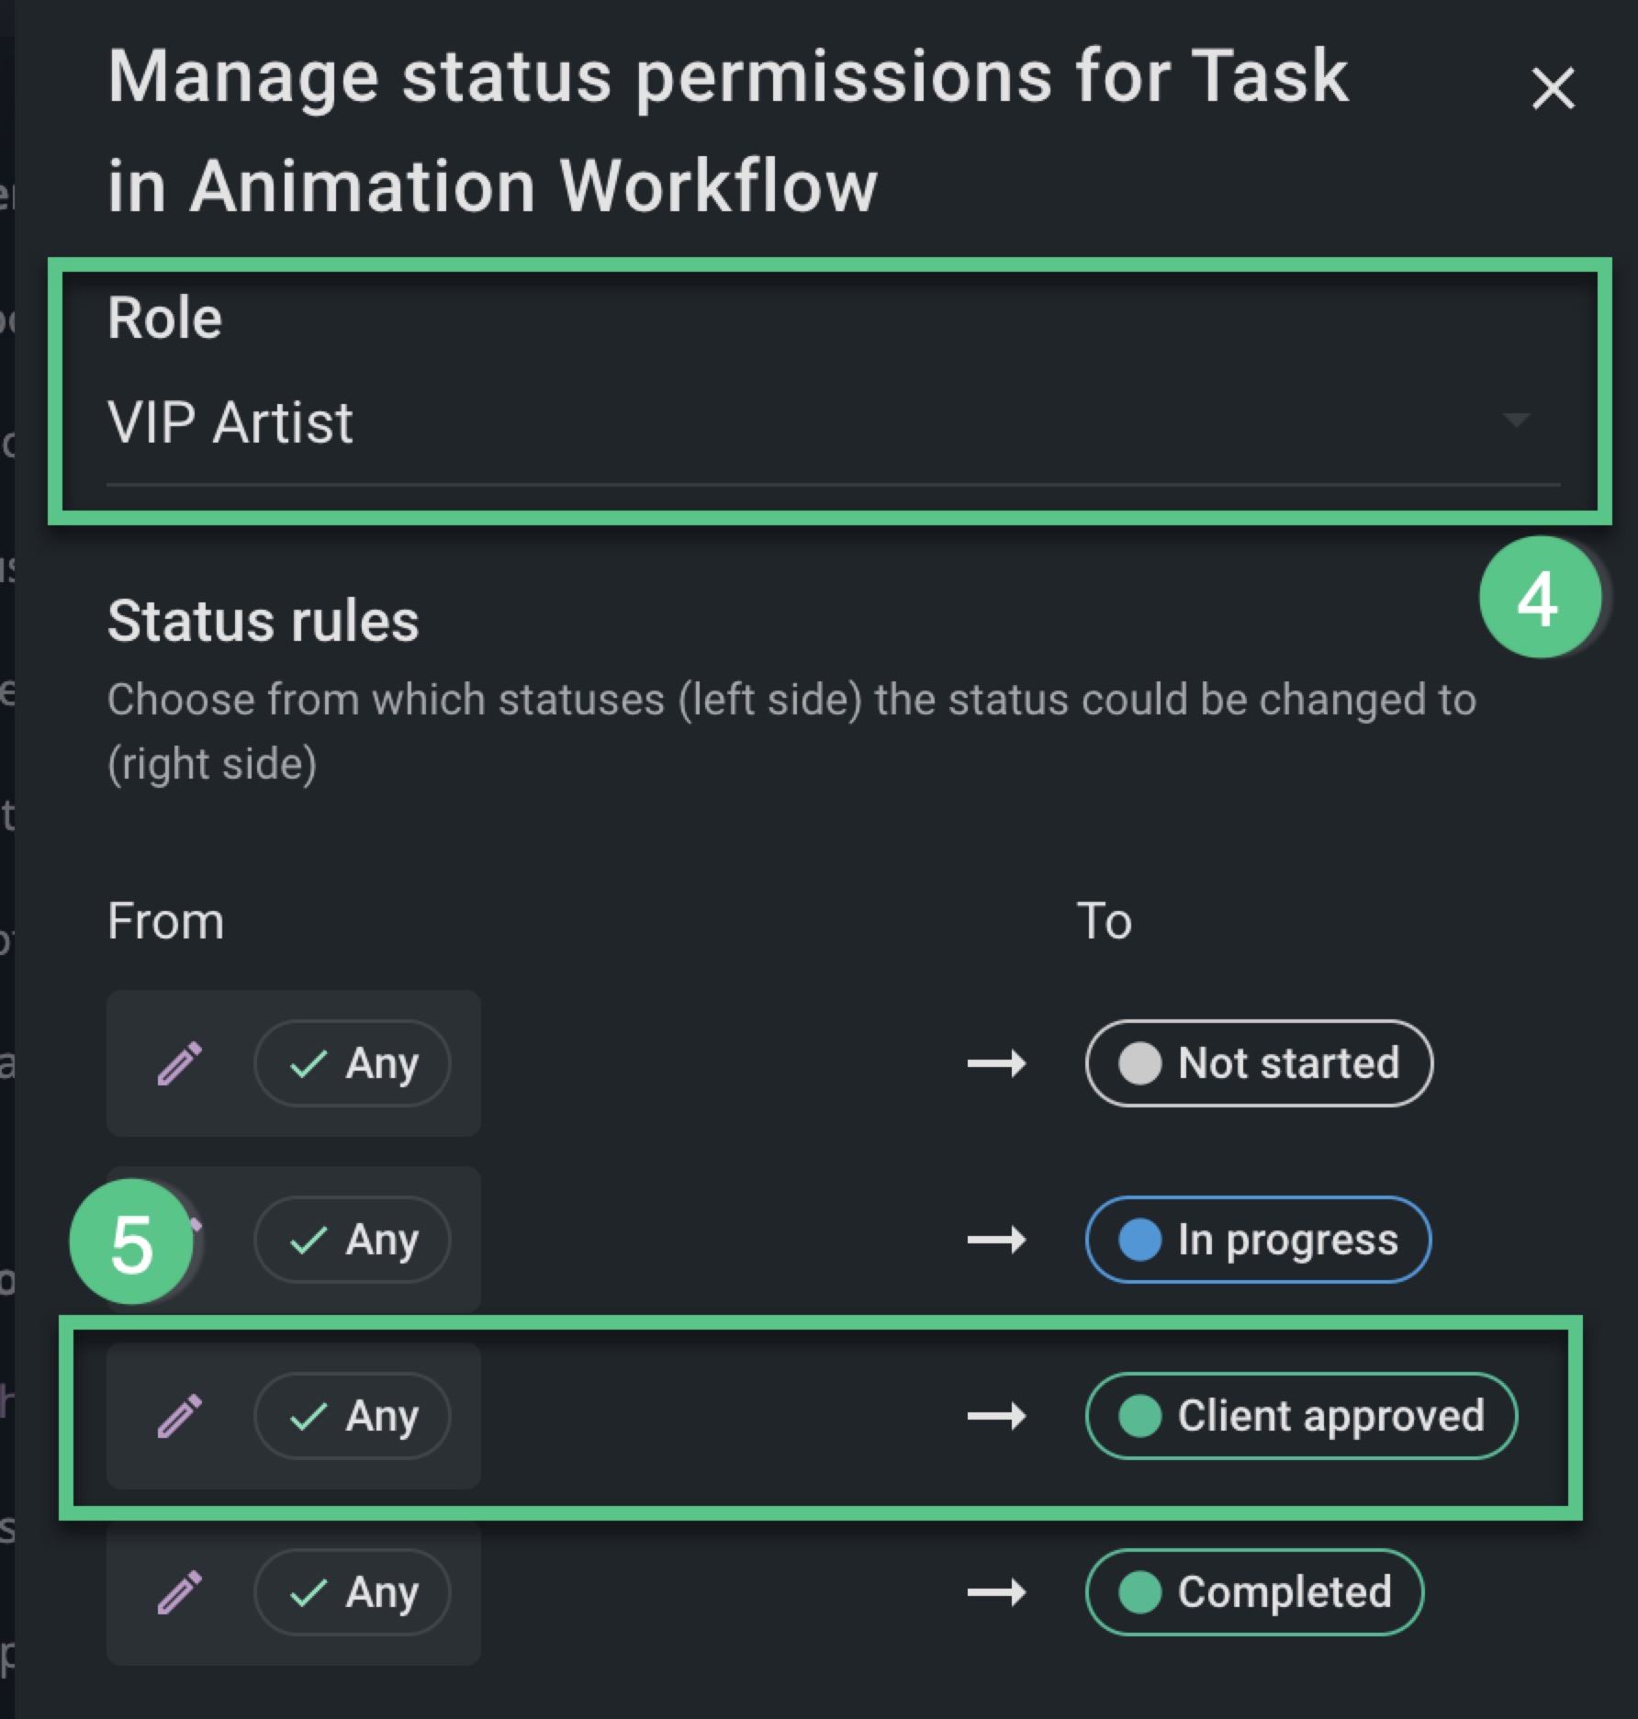
Task: Edit the rule for Not started status
Action: [x=180, y=1063]
